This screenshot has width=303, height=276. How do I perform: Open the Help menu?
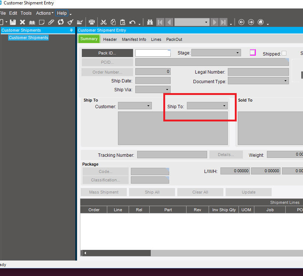click(x=62, y=13)
